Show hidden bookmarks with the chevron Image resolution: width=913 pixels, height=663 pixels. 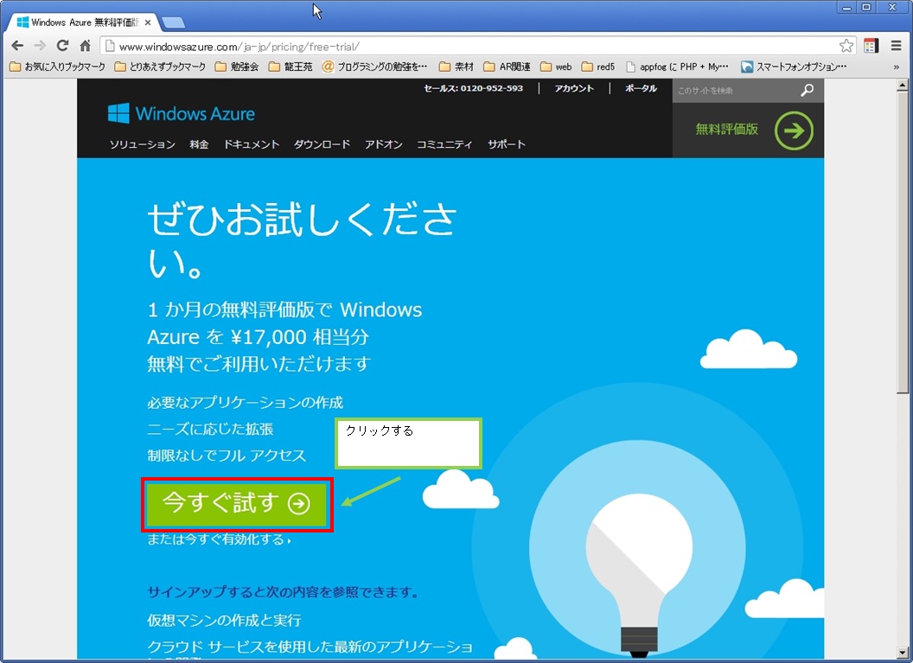896,67
